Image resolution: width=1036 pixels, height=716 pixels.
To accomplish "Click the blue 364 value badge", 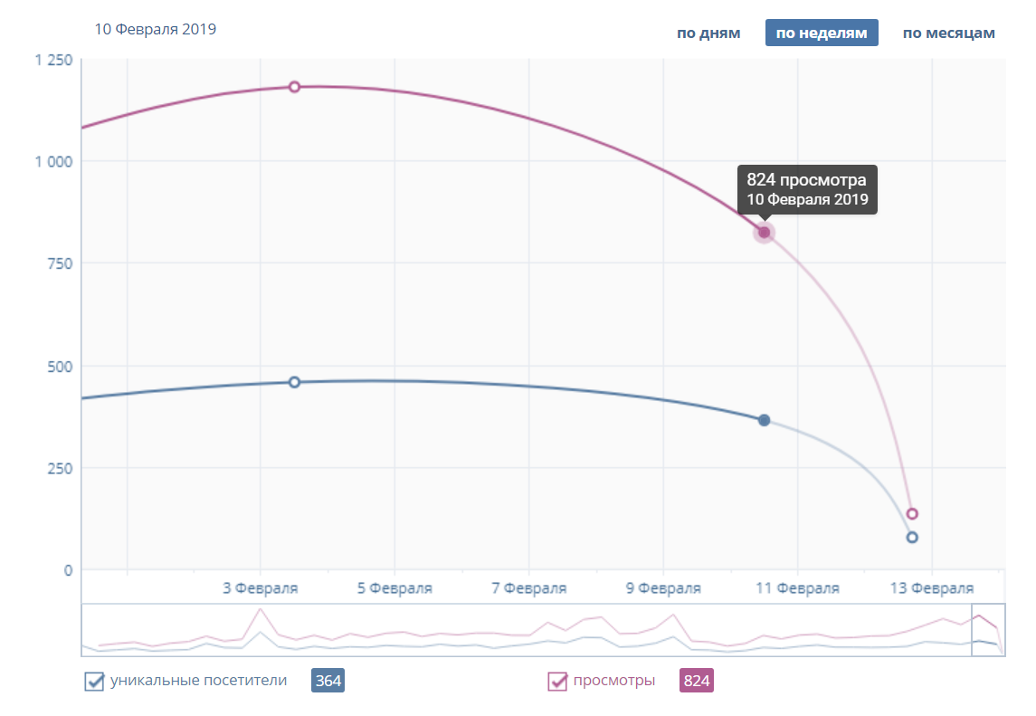I will pyautogui.click(x=328, y=682).
